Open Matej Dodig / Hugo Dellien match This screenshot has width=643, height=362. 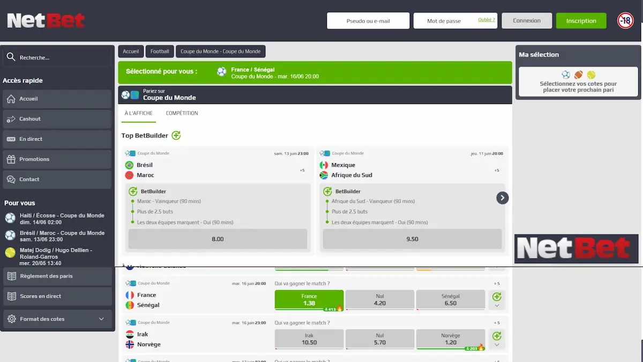click(56, 256)
